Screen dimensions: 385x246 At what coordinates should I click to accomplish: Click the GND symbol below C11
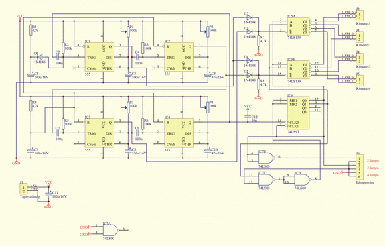tap(48, 206)
